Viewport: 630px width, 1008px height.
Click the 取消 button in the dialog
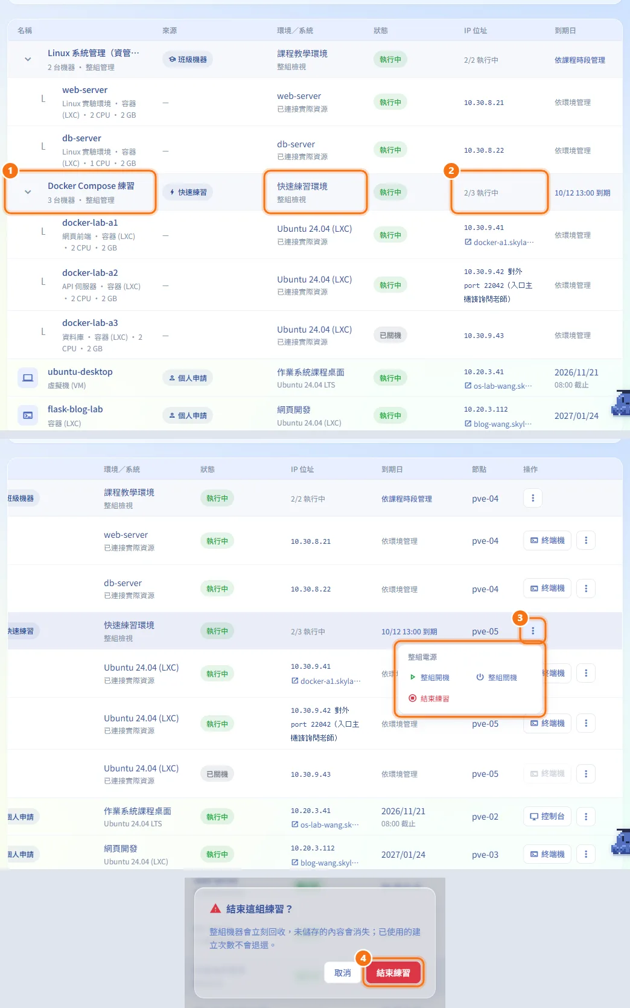pyautogui.click(x=343, y=973)
